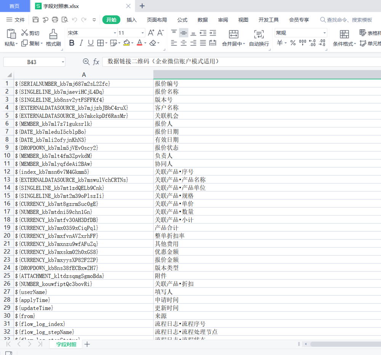
Task: Decrease font size with A- icon
Action: [161, 32]
